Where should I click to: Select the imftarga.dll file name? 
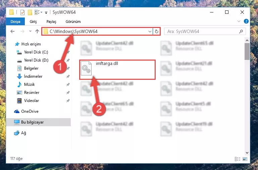tap(107, 64)
